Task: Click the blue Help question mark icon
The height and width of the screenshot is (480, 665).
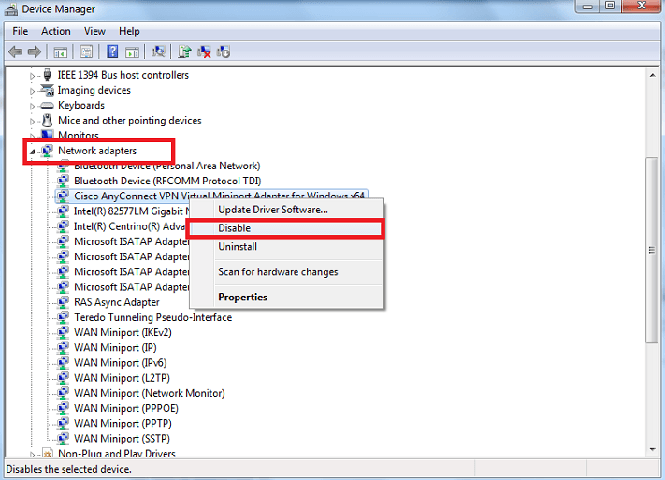Action: click(112, 51)
